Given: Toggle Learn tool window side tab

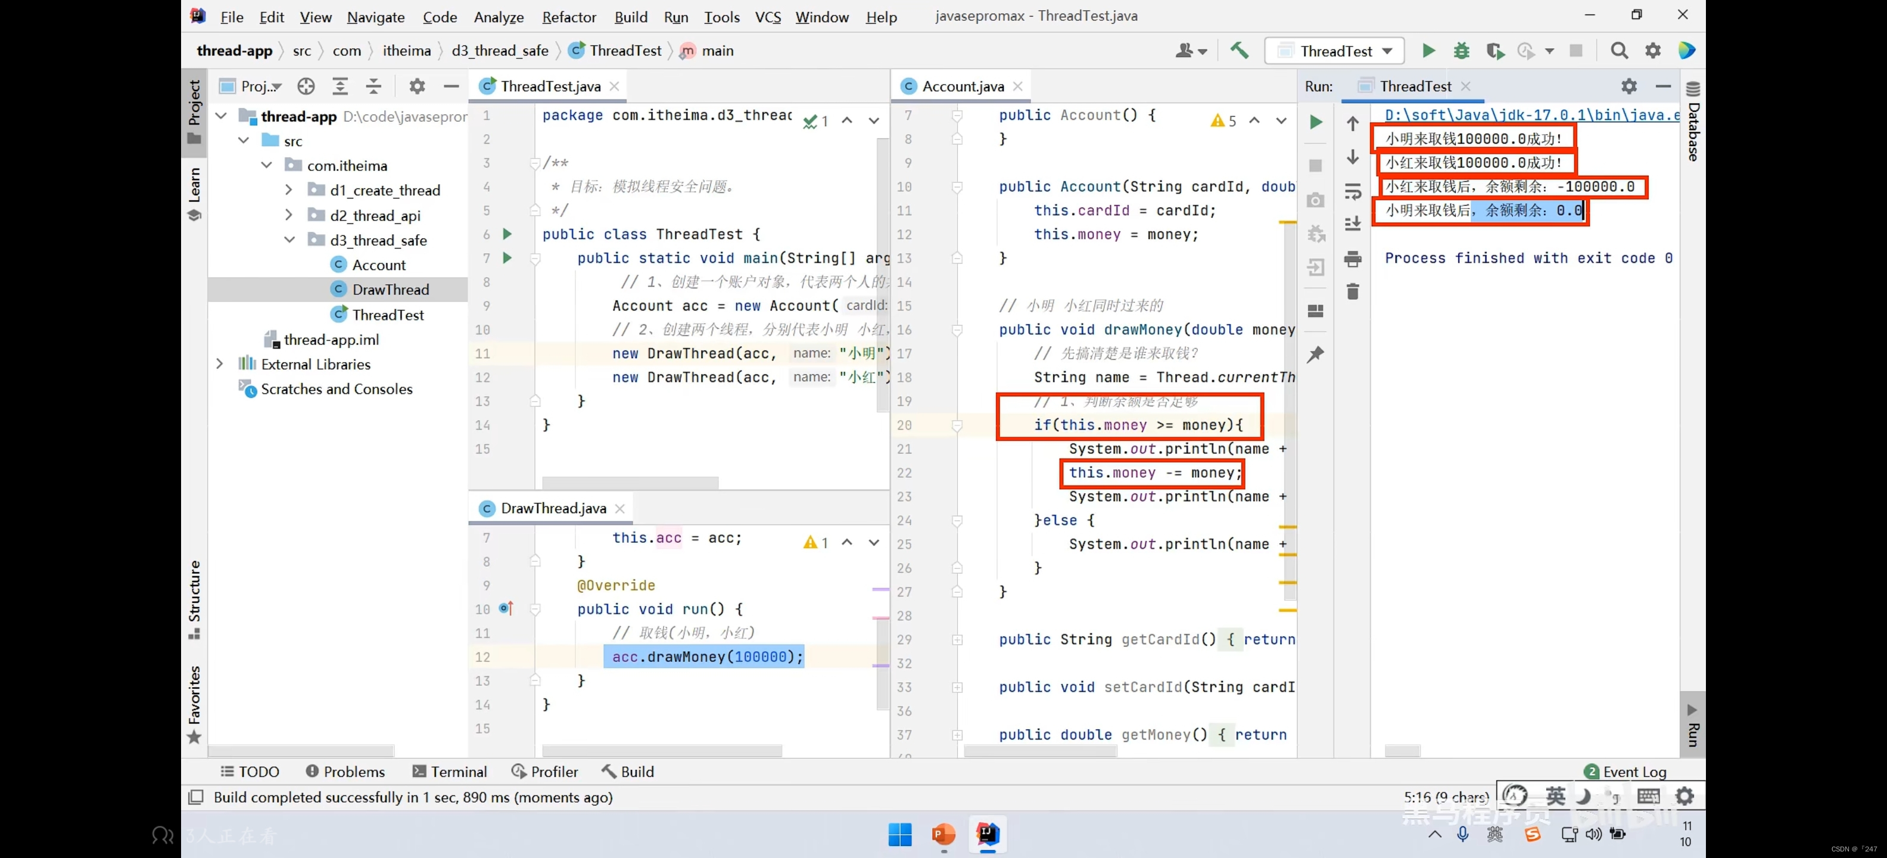Looking at the screenshot, I should [x=194, y=194].
